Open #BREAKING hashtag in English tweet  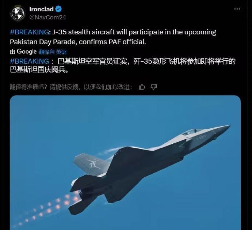30,32
